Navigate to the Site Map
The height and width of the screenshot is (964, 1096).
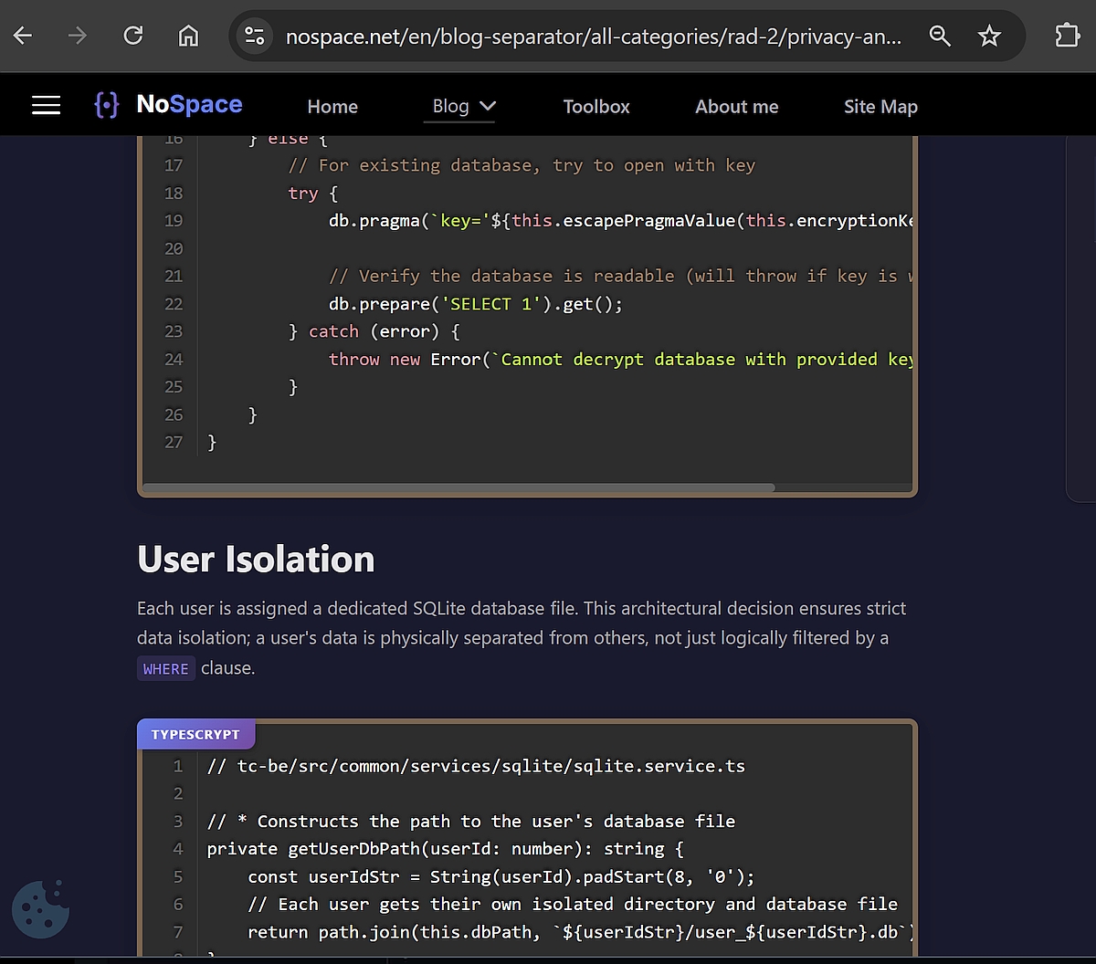tap(880, 107)
